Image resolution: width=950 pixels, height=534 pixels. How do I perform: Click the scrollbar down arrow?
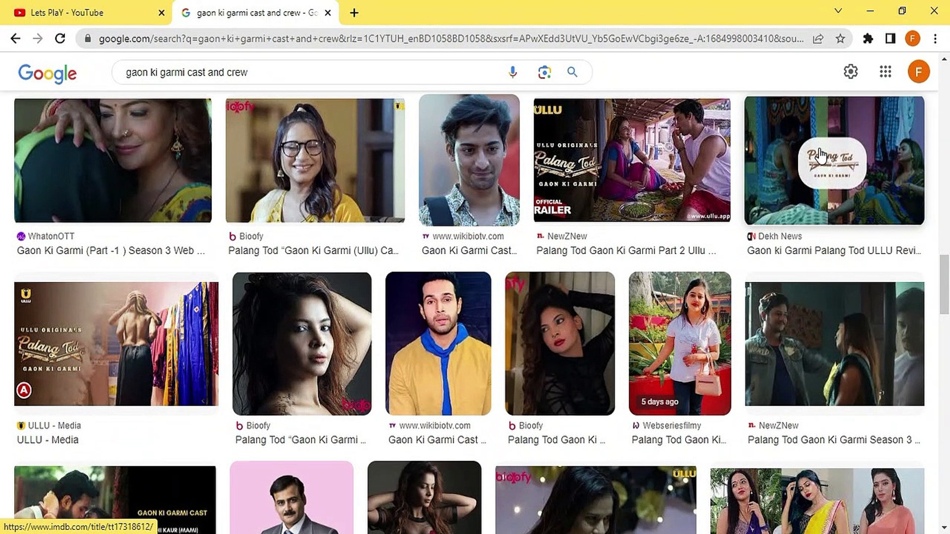(944, 528)
